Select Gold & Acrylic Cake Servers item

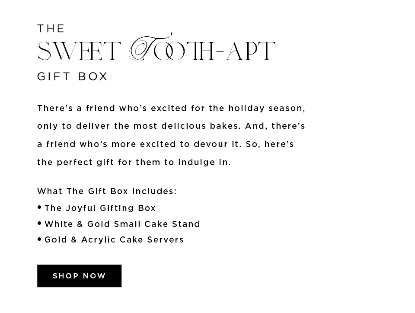point(114,240)
